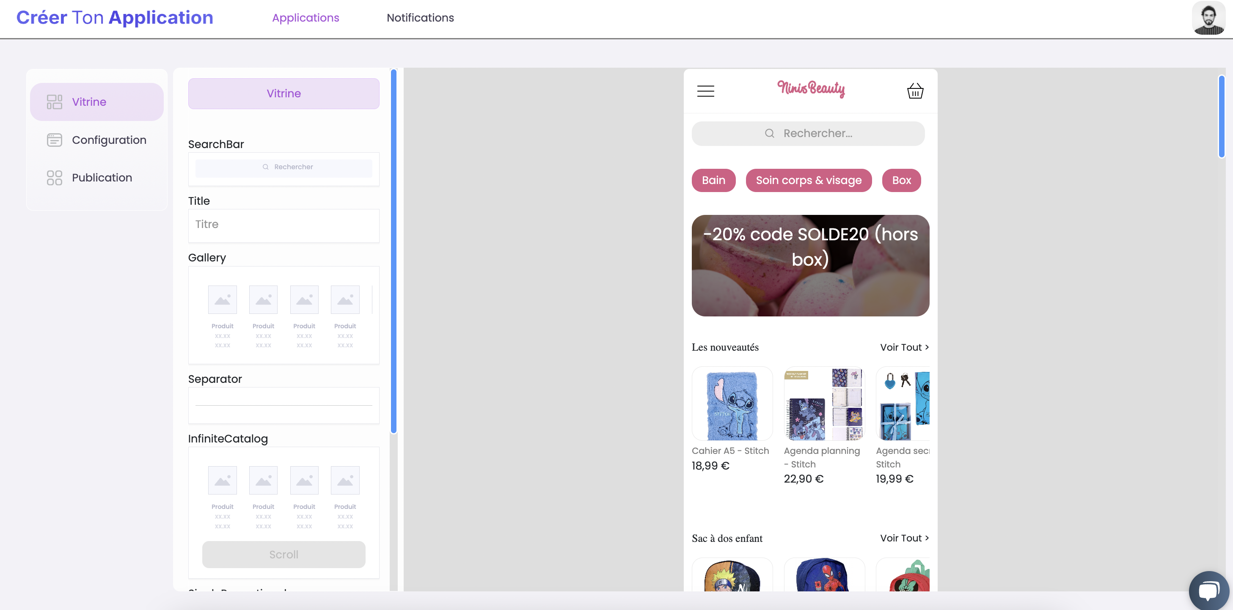
Task: Open the user profile avatar menu
Action: click(x=1208, y=18)
